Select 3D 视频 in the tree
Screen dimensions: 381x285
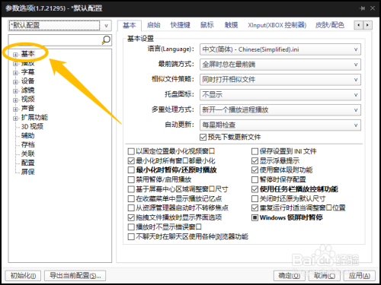(32, 126)
